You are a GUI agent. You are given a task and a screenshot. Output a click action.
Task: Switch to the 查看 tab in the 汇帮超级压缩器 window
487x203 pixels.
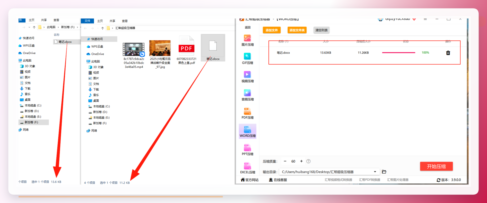click(125, 21)
